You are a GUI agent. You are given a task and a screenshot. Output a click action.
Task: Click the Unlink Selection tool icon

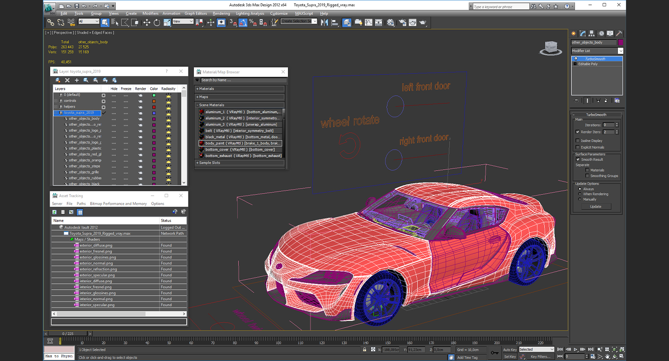[61, 22]
